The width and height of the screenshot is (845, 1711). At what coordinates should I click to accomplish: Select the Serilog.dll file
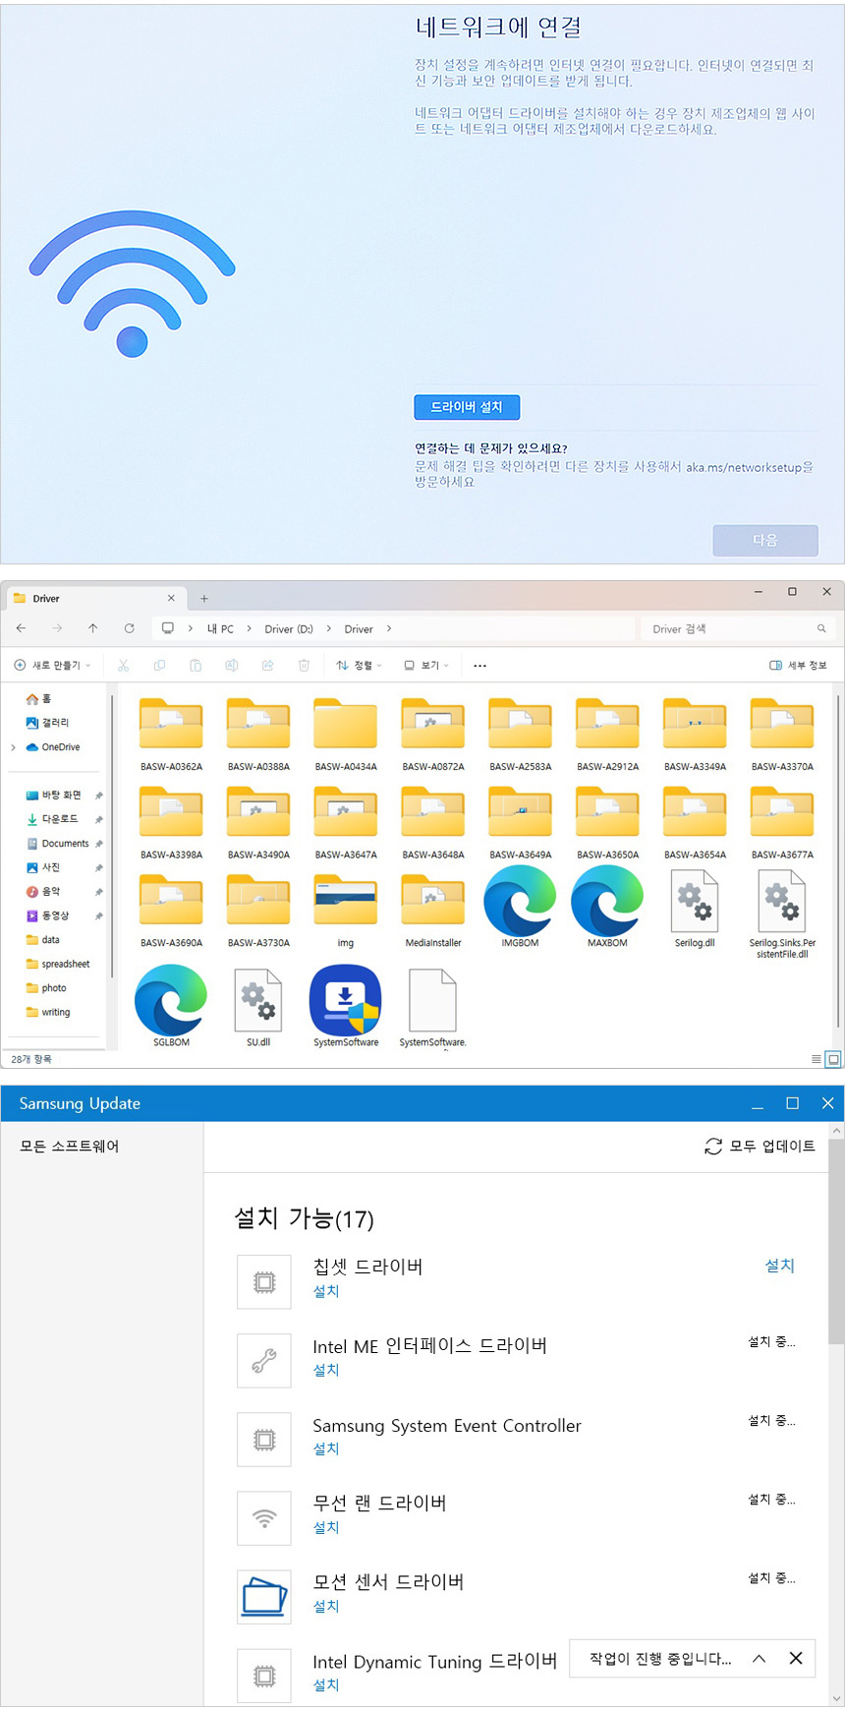(695, 903)
